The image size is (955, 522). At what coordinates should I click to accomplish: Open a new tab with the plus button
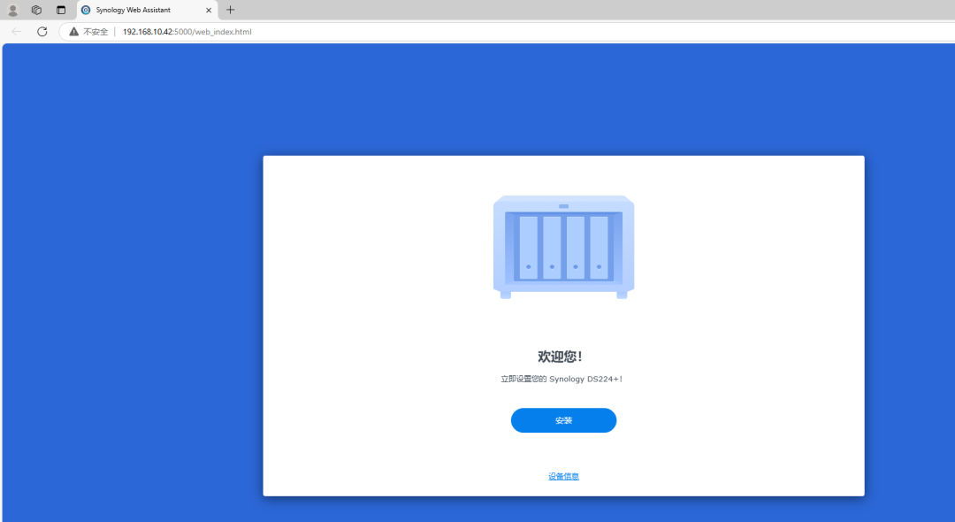click(x=231, y=11)
